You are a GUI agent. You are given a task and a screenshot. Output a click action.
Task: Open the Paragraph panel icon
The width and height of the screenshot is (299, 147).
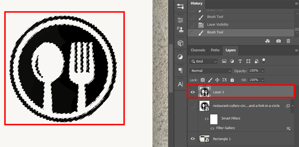pos(180,70)
